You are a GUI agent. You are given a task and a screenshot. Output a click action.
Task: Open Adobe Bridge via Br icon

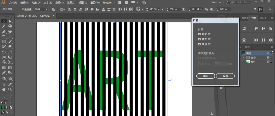119,2
